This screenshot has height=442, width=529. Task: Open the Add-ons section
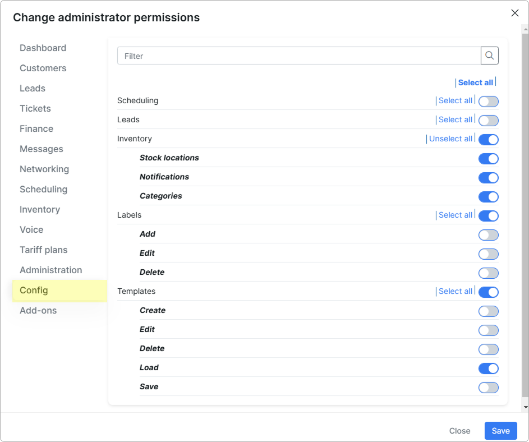point(38,310)
